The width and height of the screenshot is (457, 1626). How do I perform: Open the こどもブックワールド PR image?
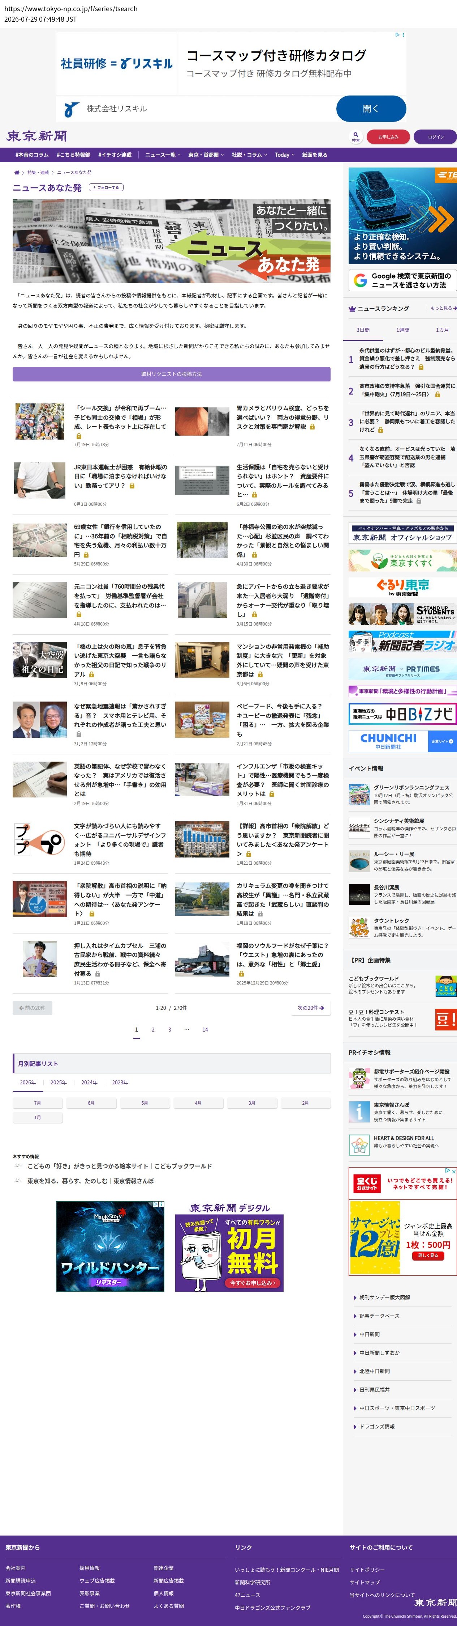[x=446, y=986]
